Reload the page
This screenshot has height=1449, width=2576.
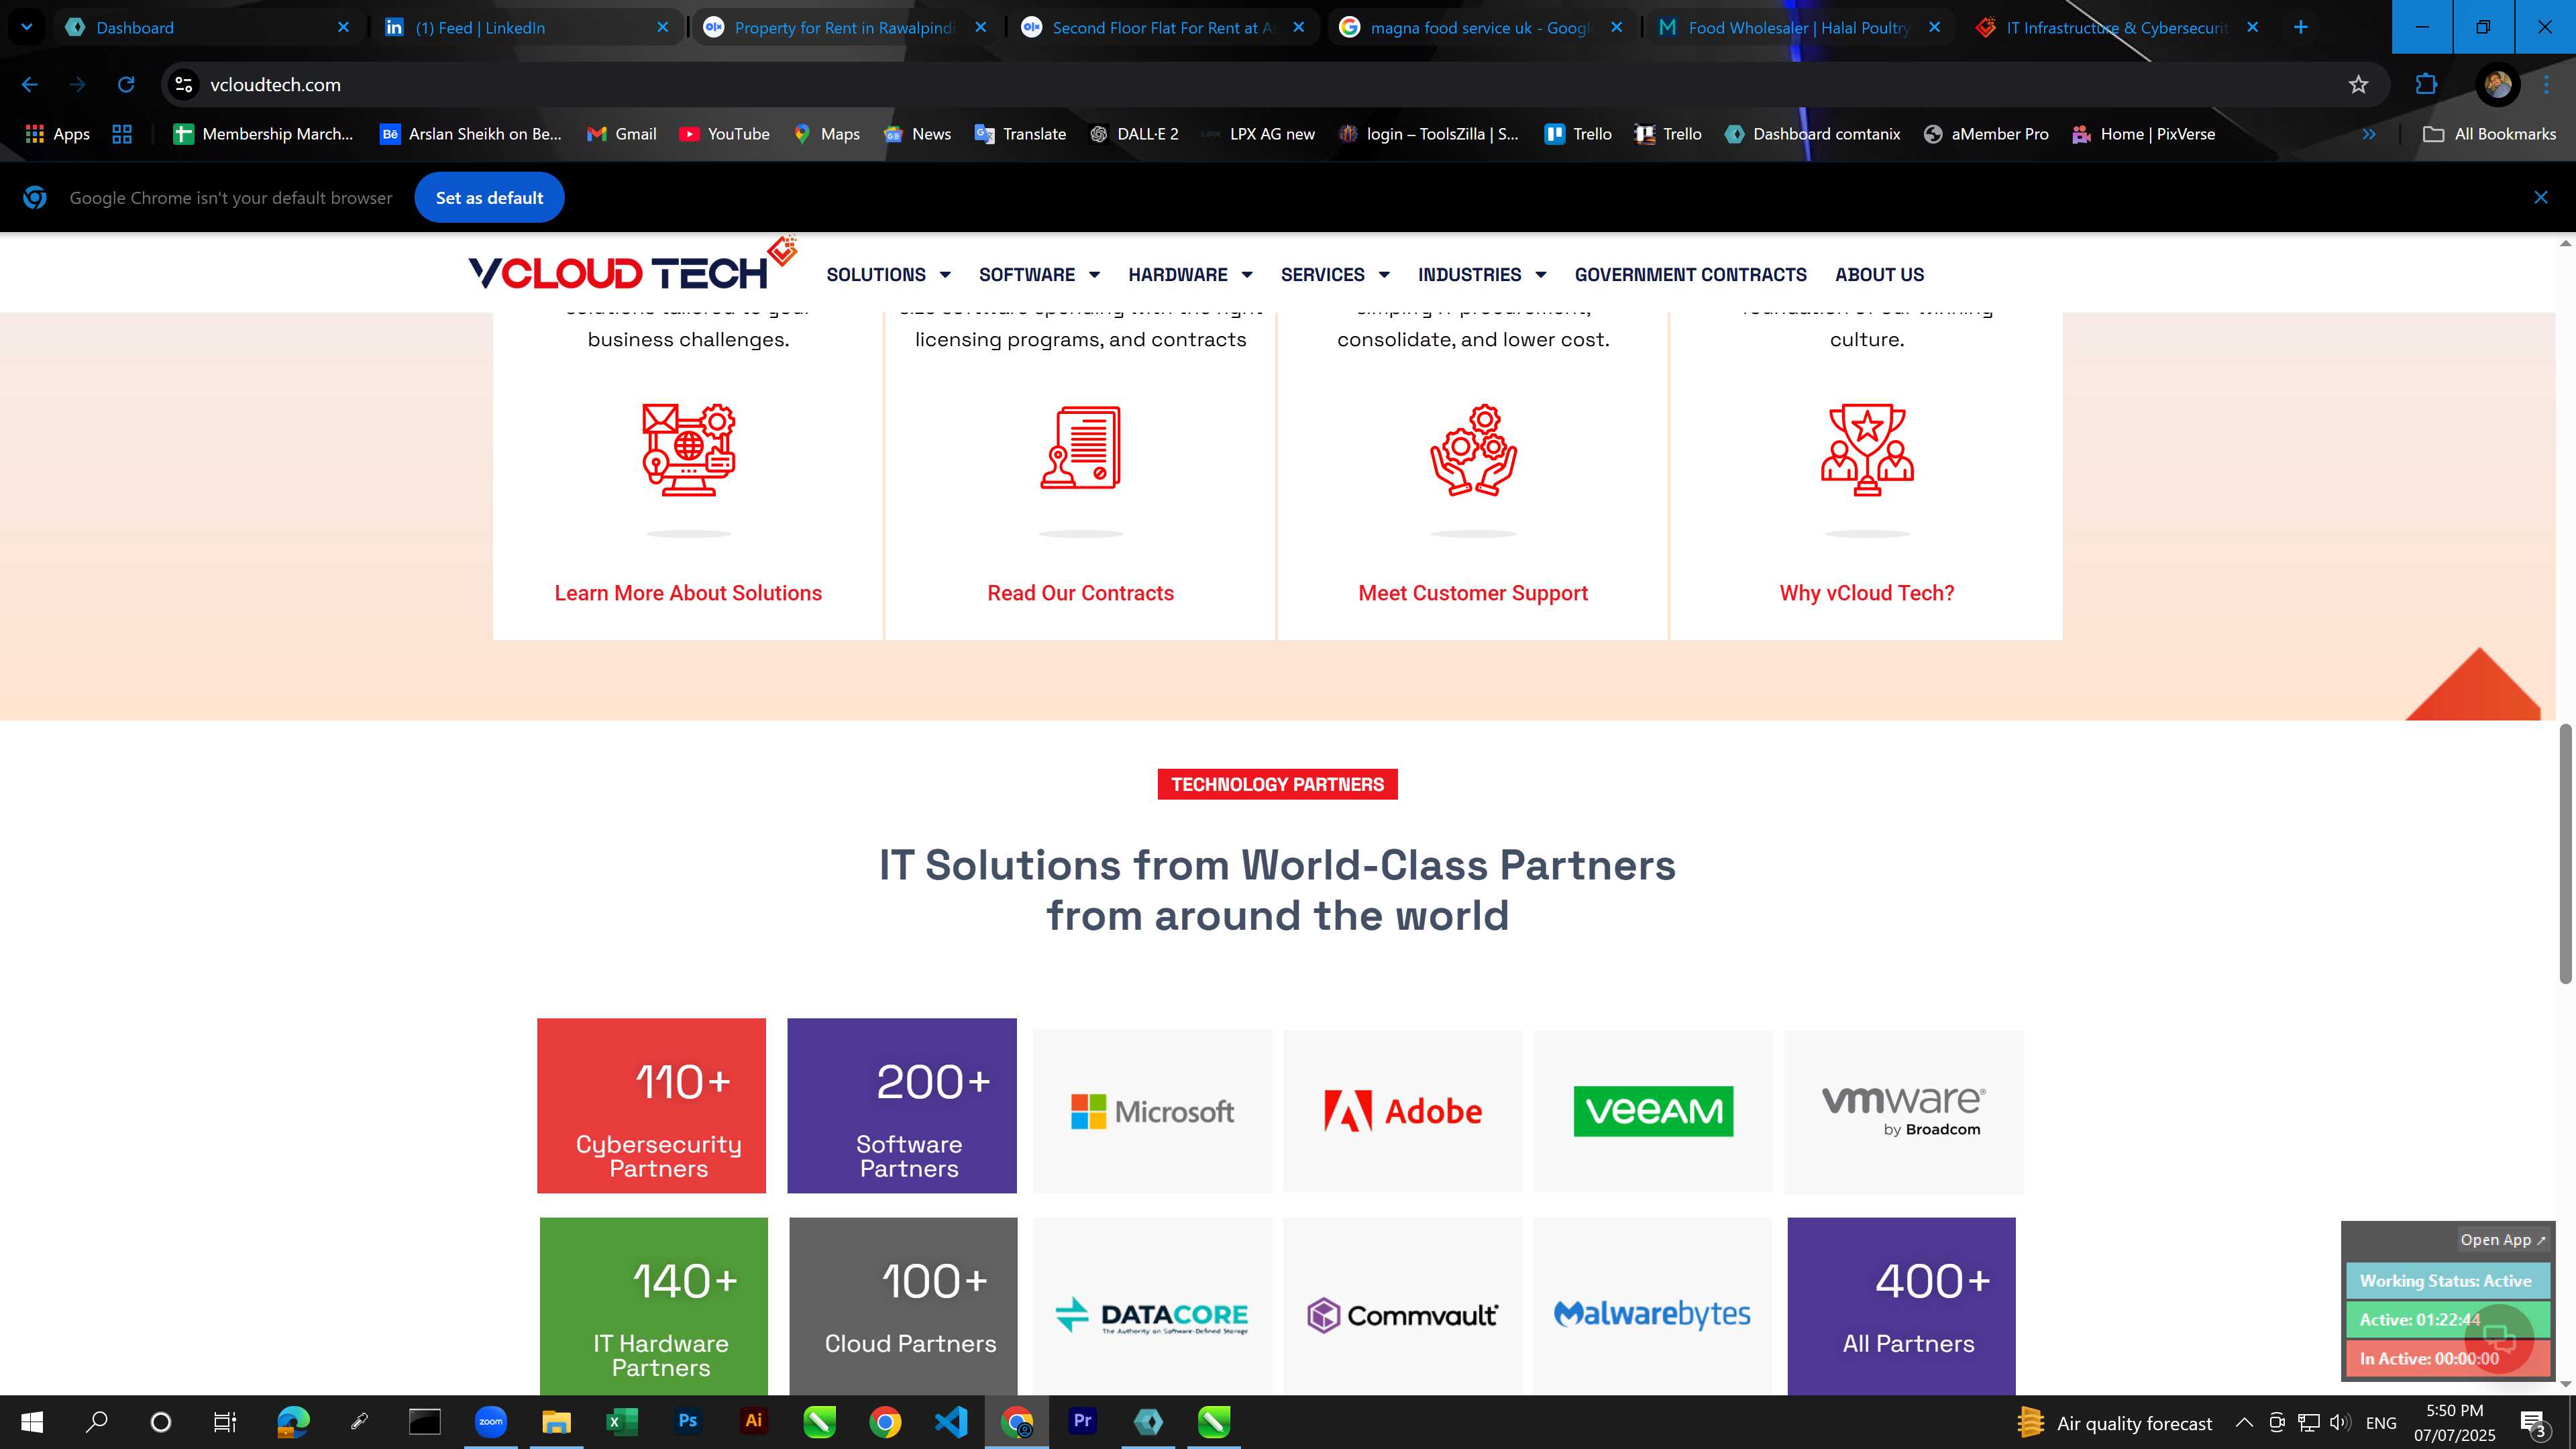126,85
